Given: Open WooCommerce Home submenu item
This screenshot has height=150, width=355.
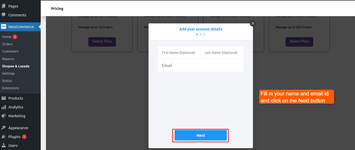Looking at the screenshot, I should pyautogui.click(x=7, y=37).
